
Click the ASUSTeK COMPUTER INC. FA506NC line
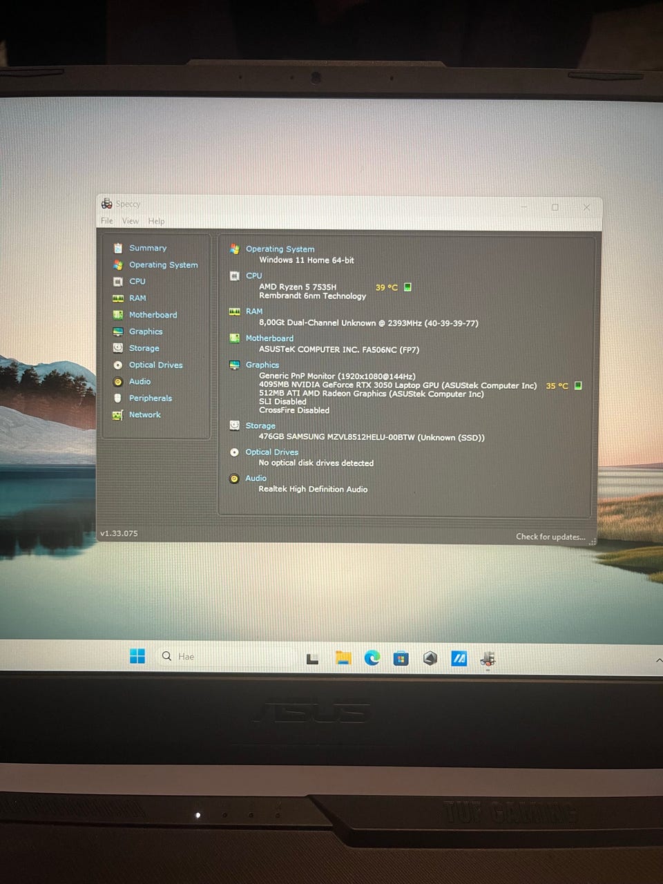click(339, 349)
